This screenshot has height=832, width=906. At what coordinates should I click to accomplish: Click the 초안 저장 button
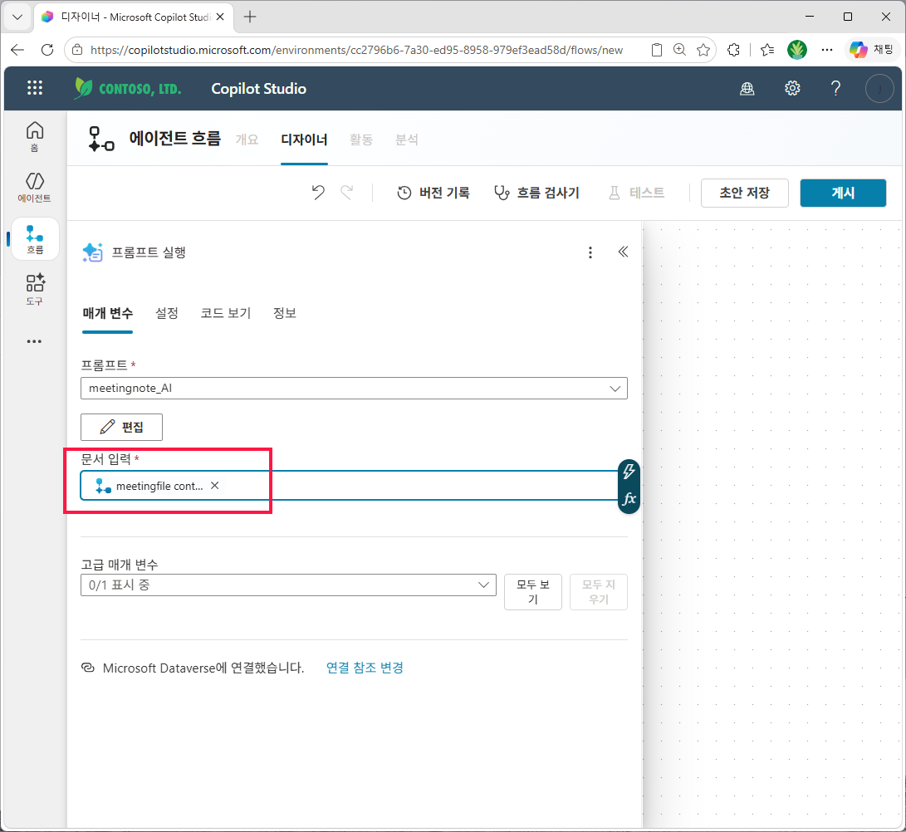744,193
